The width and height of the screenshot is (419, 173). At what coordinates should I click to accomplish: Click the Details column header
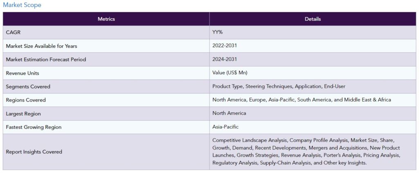click(313, 19)
